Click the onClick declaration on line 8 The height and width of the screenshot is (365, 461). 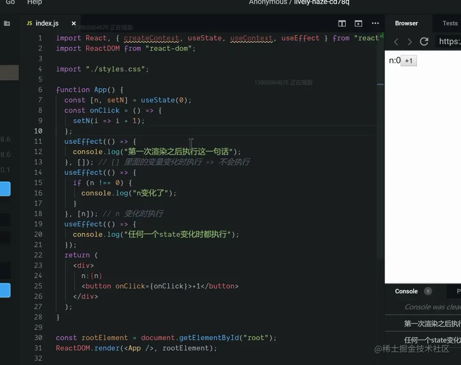coord(105,110)
